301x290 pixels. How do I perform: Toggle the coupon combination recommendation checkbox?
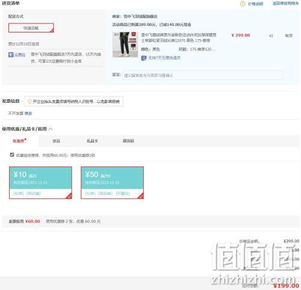click(12, 155)
